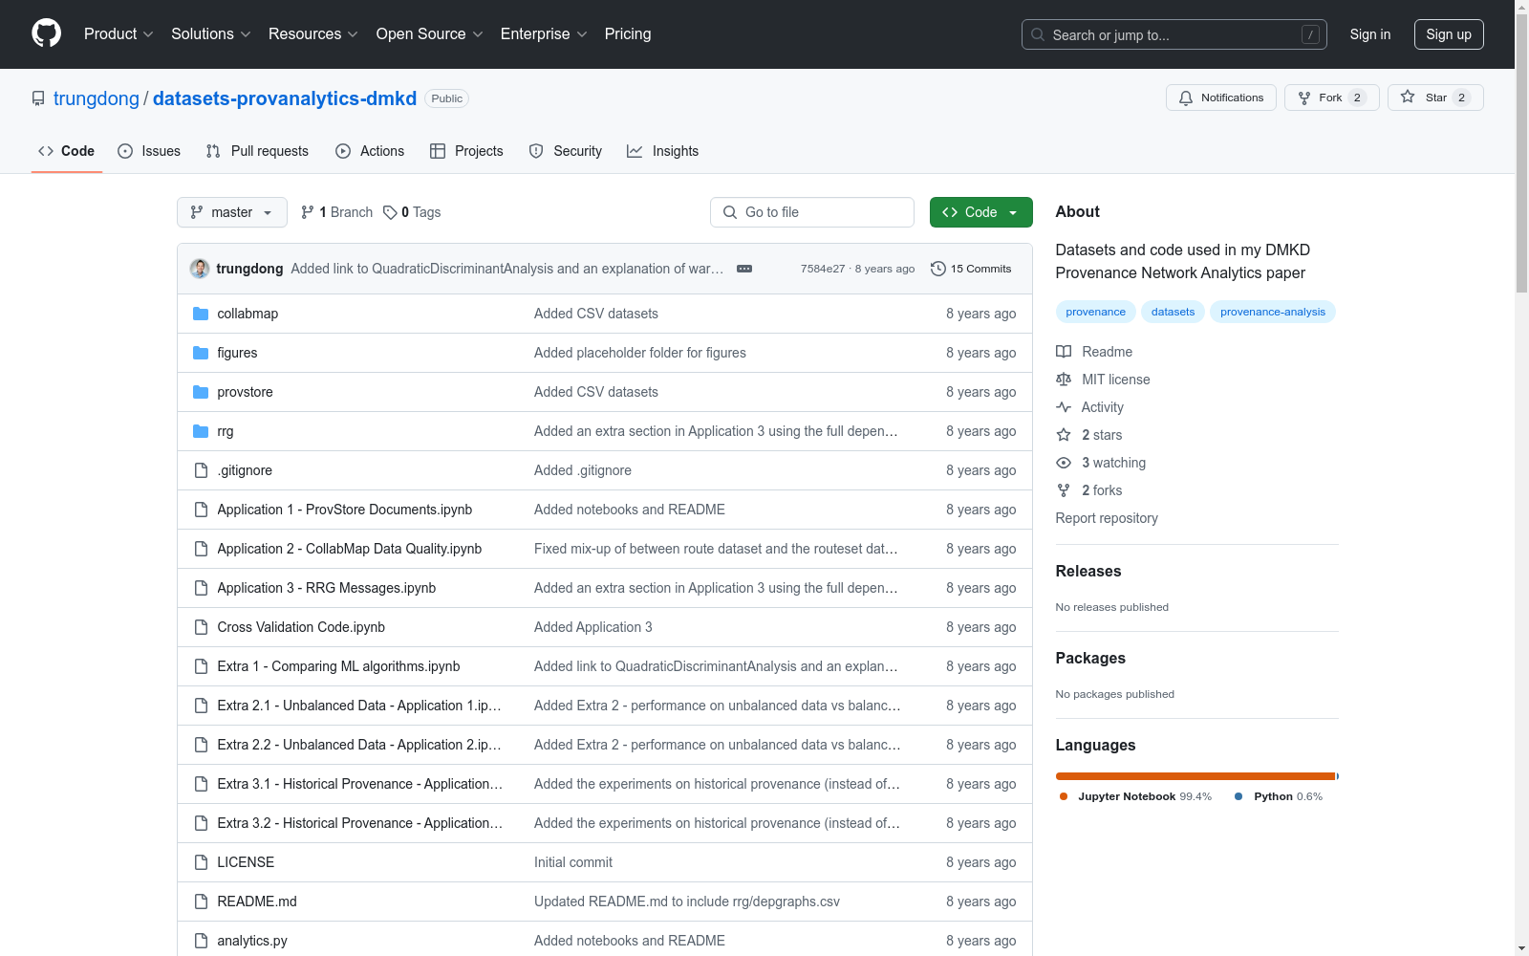The height and width of the screenshot is (956, 1529).
Task: Click the provenance topic tag
Action: [1096, 312]
